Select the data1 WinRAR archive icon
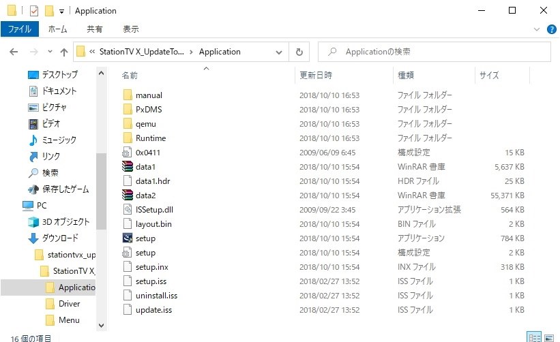Image resolution: width=560 pixels, height=342 pixels. [x=128, y=166]
